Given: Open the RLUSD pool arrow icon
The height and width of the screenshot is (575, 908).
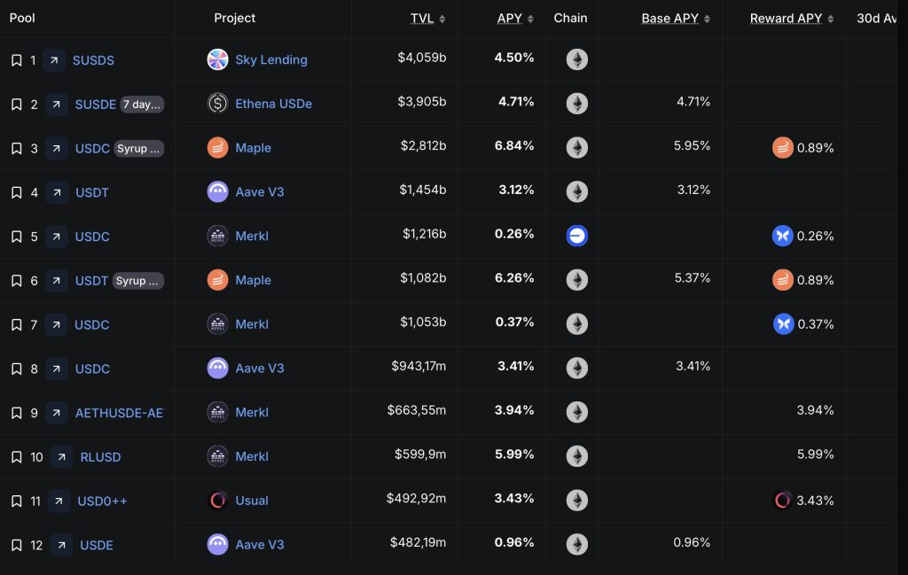Looking at the screenshot, I should tap(61, 457).
